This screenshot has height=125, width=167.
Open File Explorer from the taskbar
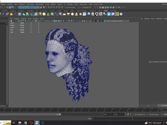tap(20, 123)
